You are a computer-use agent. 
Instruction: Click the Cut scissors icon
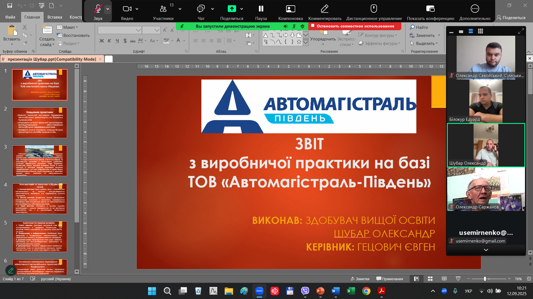(25, 27)
